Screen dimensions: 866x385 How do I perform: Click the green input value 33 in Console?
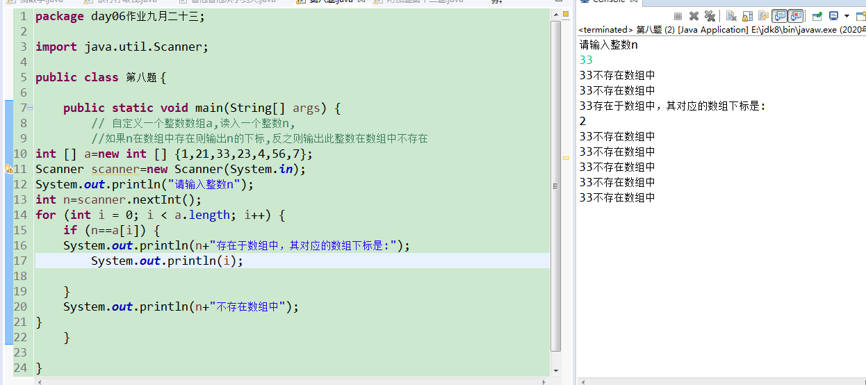pyautogui.click(x=586, y=60)
